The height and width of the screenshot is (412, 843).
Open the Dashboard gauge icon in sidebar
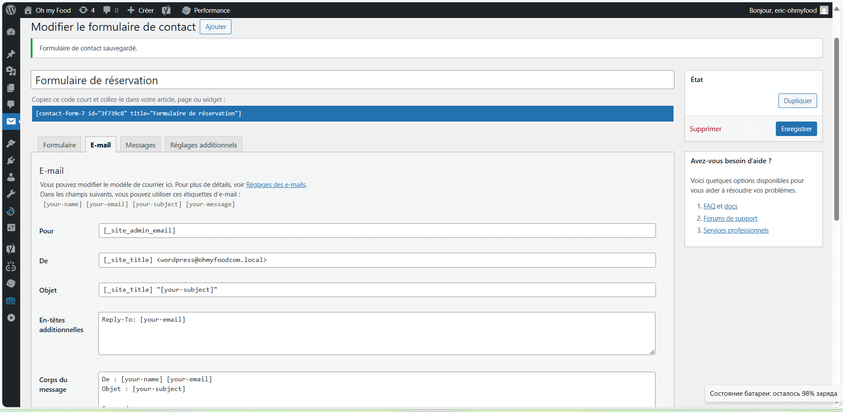[11, 32]
